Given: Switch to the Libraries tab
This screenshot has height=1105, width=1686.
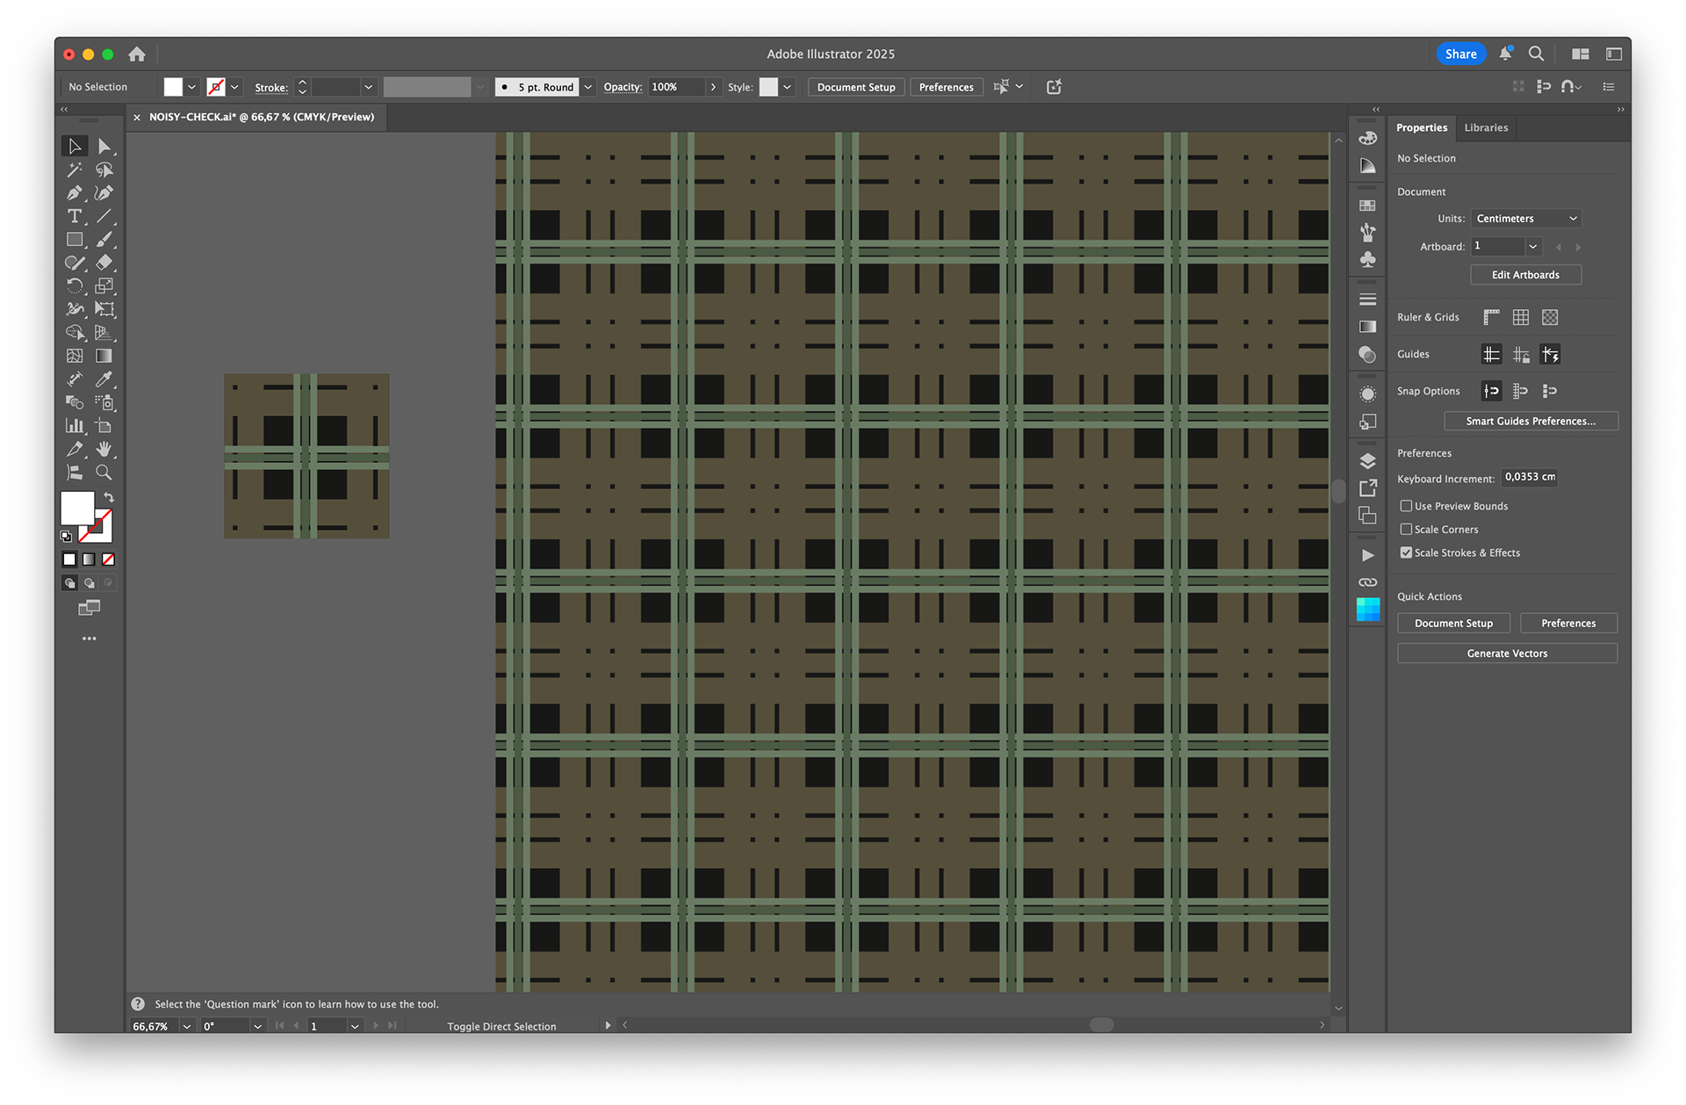Looking at the screenshot, I should pos(1486,127).
